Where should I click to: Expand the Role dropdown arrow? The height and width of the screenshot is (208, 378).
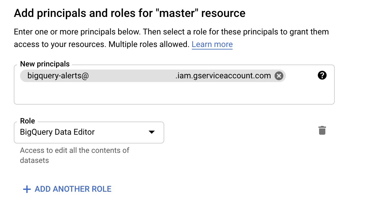152,132
